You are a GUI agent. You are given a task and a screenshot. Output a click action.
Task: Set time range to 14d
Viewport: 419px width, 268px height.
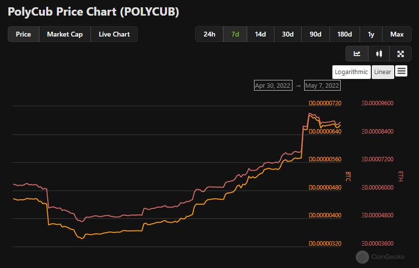click(260, 34)
